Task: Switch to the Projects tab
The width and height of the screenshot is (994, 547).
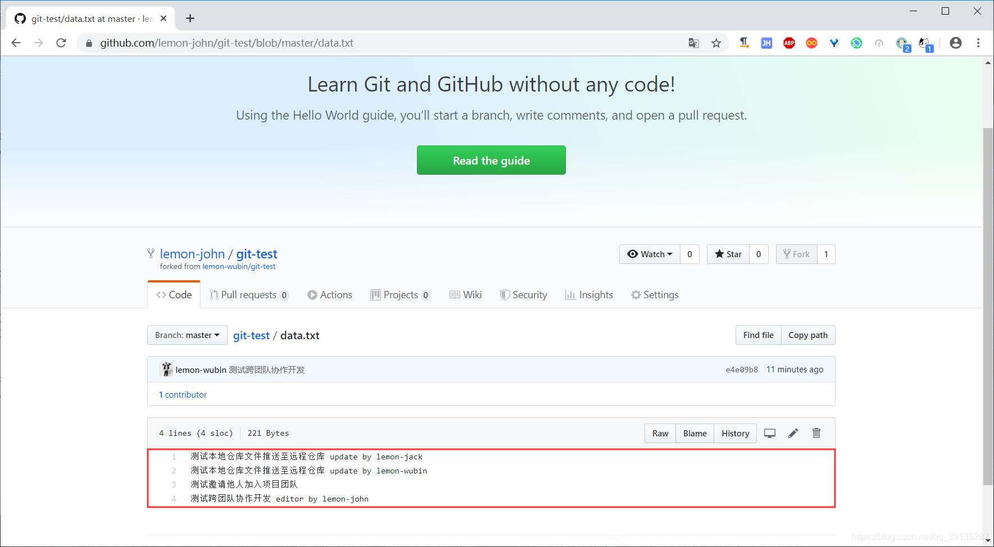Action: point(401,295)
